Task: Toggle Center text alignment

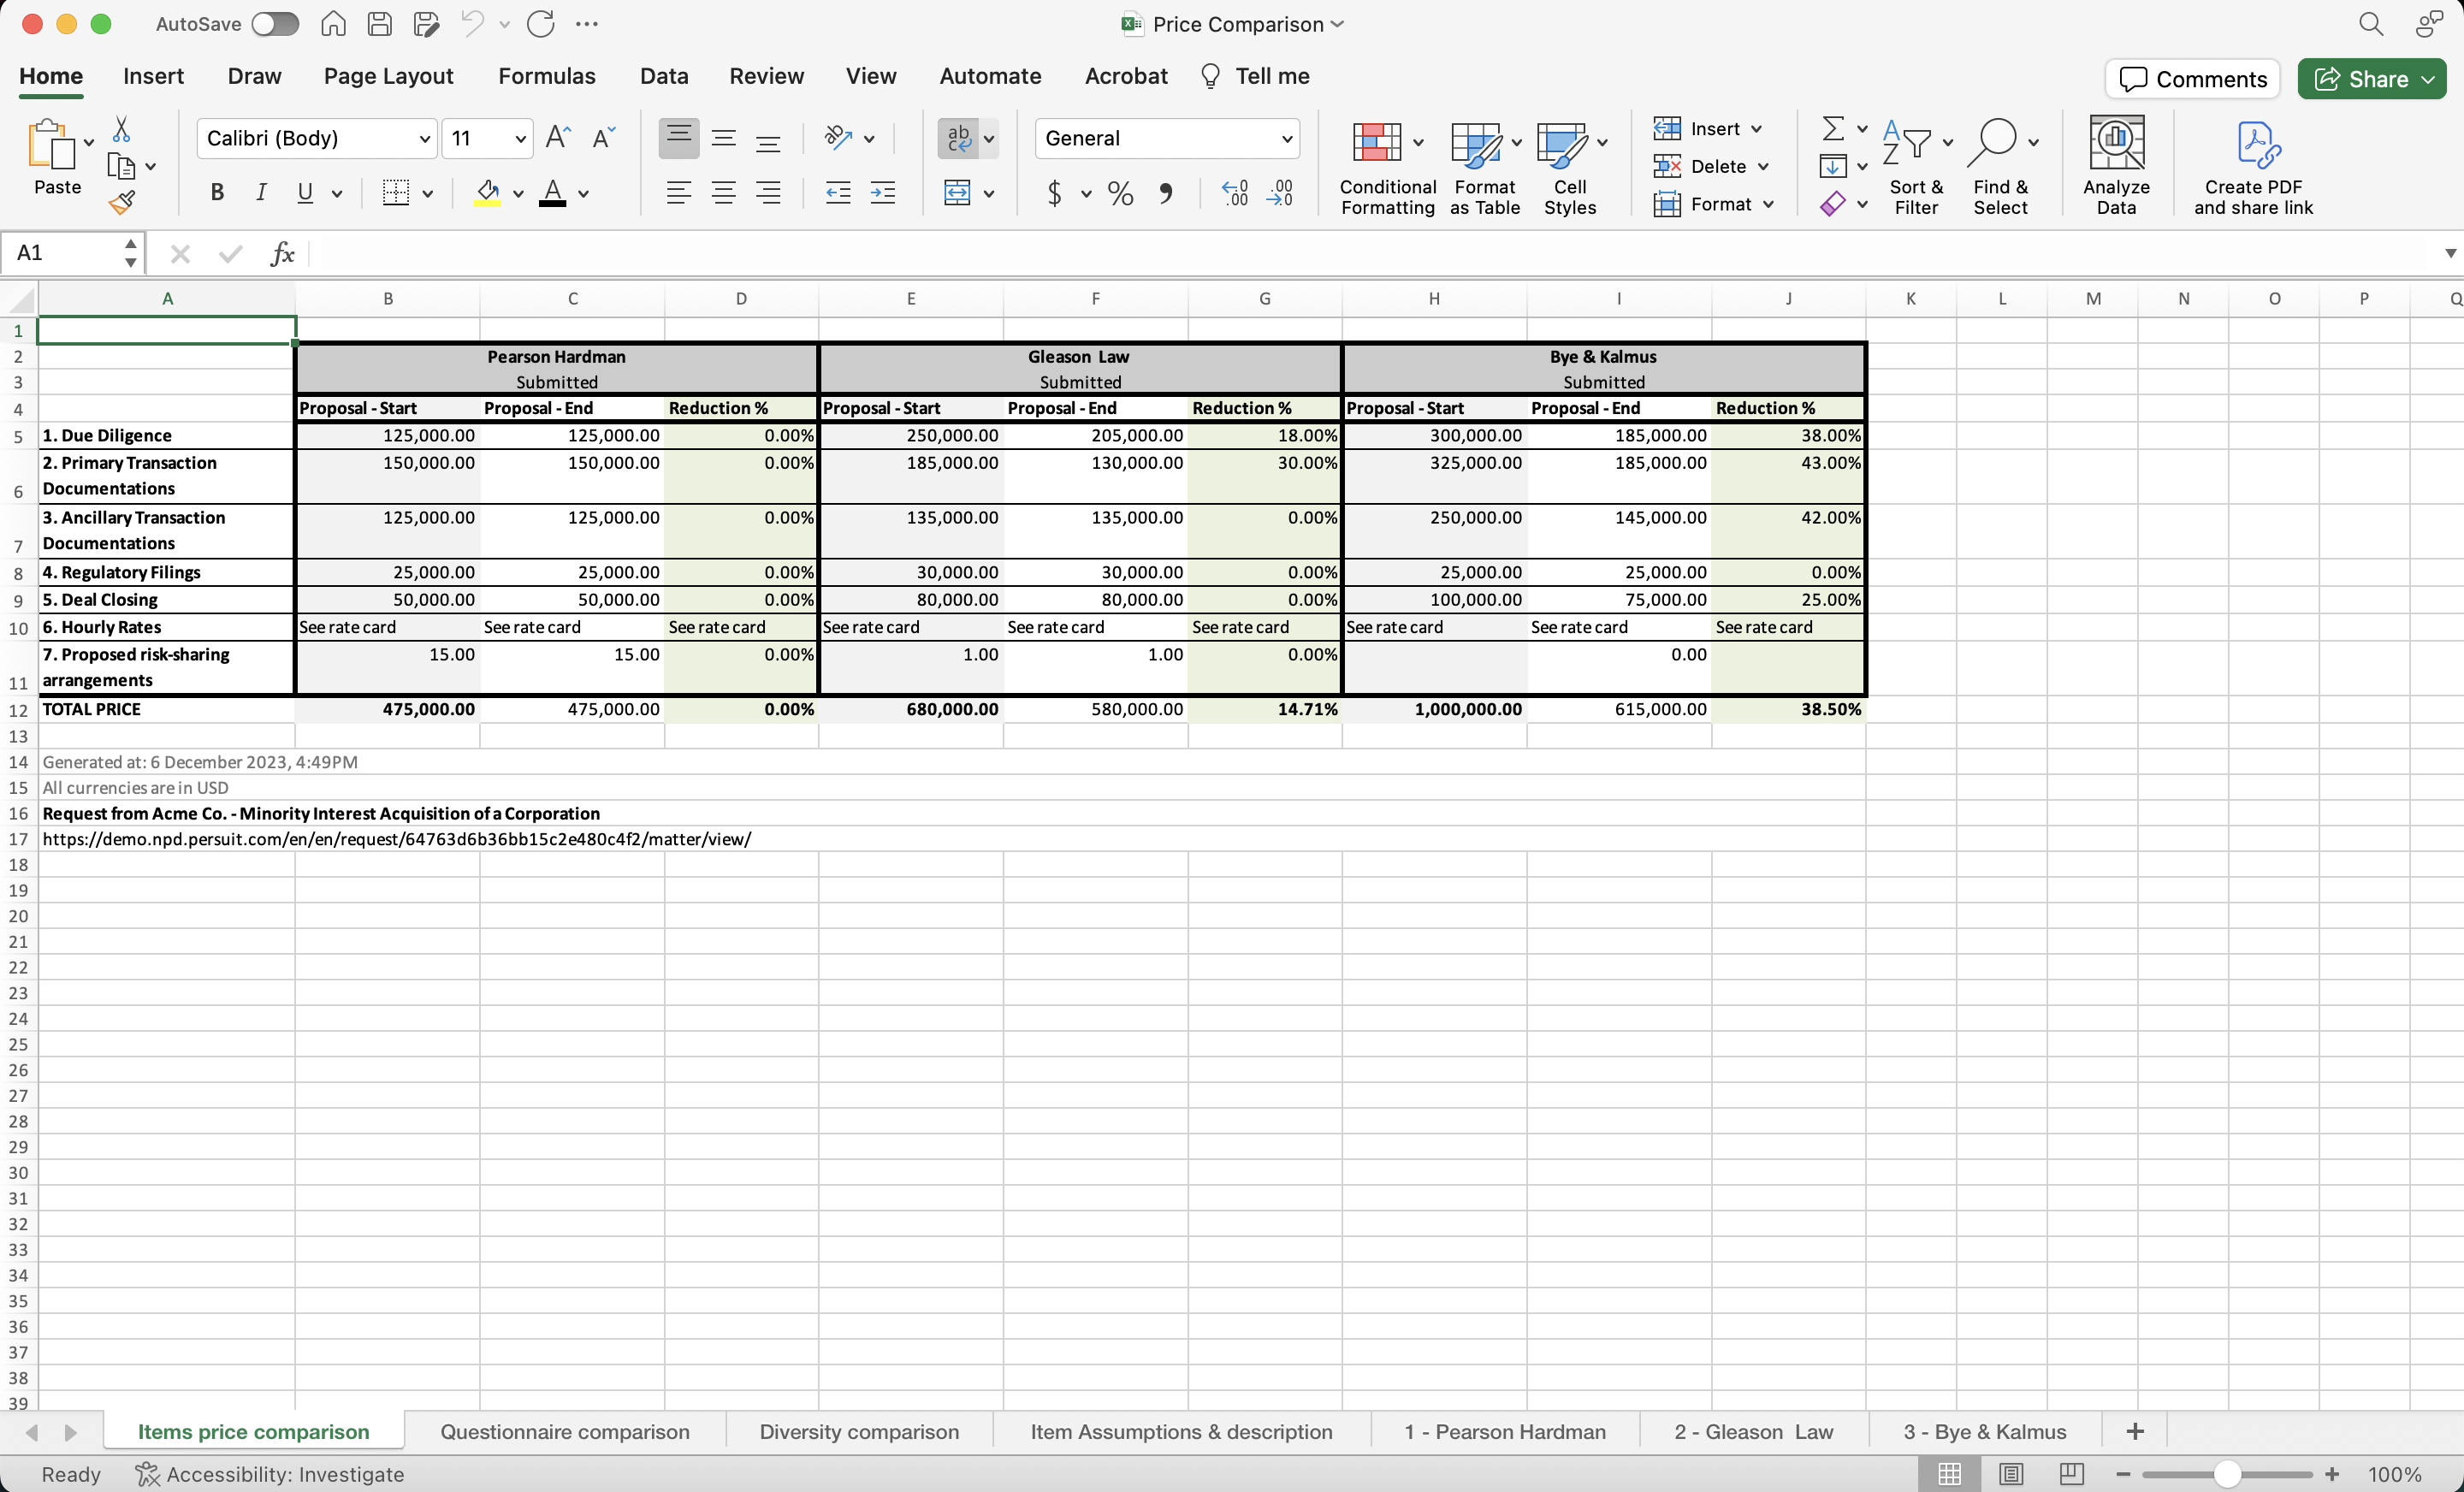Action: click(724, 193)
